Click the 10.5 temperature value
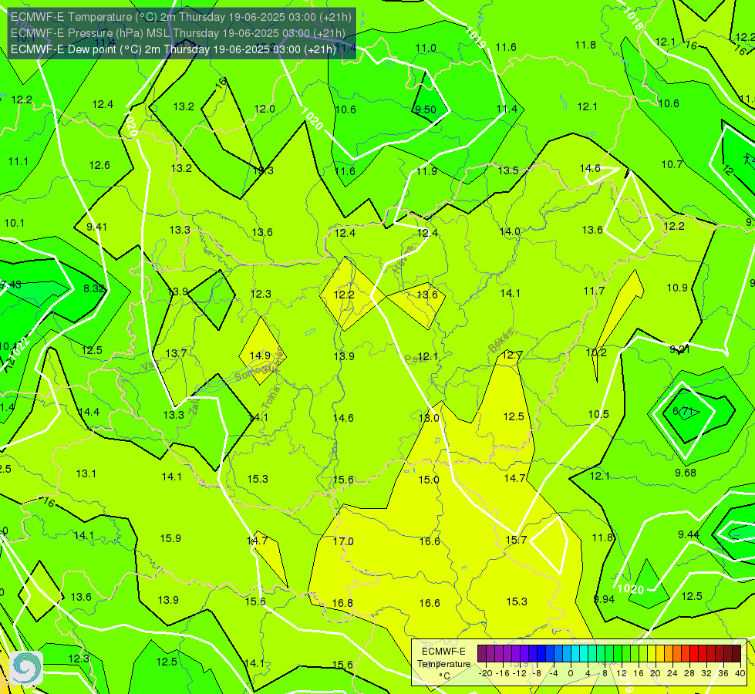Screen dimensions: 755x694 tap(598, 414)
